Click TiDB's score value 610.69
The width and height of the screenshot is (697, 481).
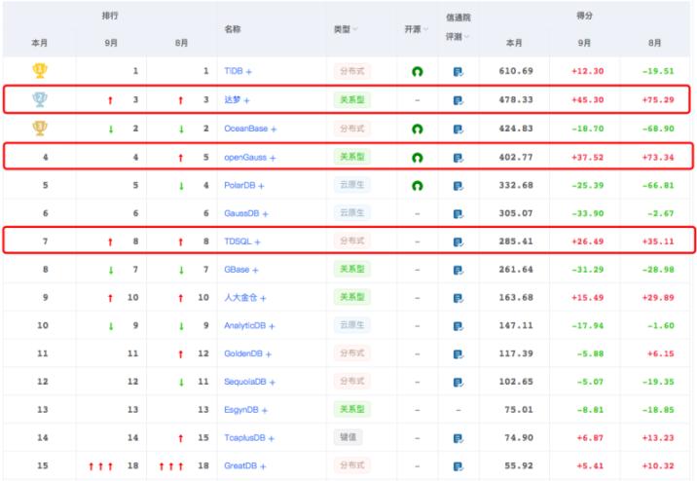(516, 71)
